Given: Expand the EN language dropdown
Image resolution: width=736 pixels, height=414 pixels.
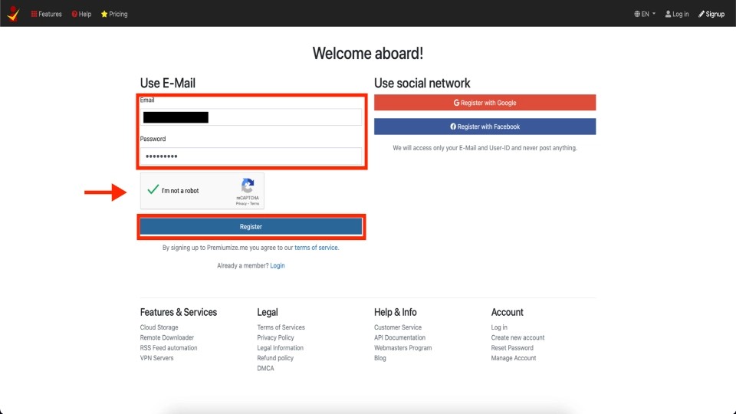Looking at the screenshot, I should pyautogui.click(x=645, y=14).
